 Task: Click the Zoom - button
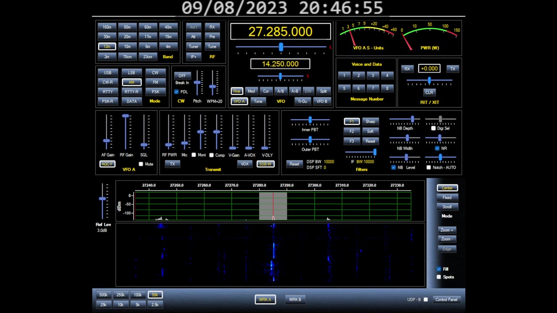tap(447, 239)
